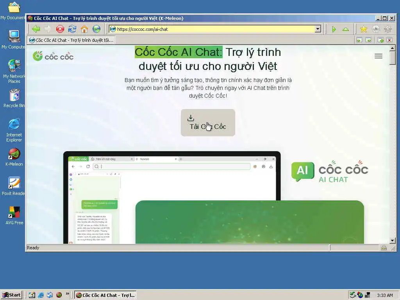
Task: Select the AVG Free desktop shortcut
Action: 14,216
